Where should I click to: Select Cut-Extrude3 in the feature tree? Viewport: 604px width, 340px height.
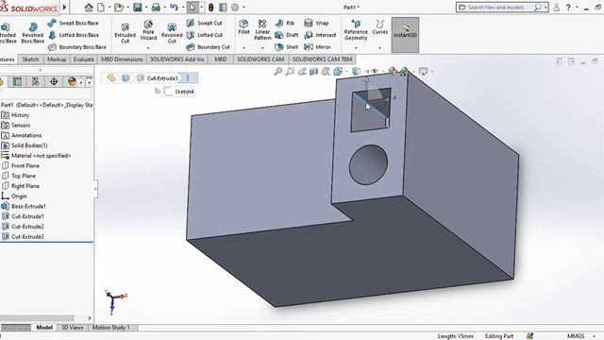(x=27, y=237)
